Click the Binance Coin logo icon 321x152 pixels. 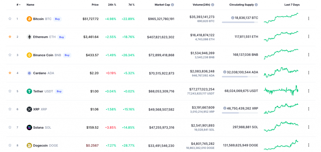coord(29,55)
